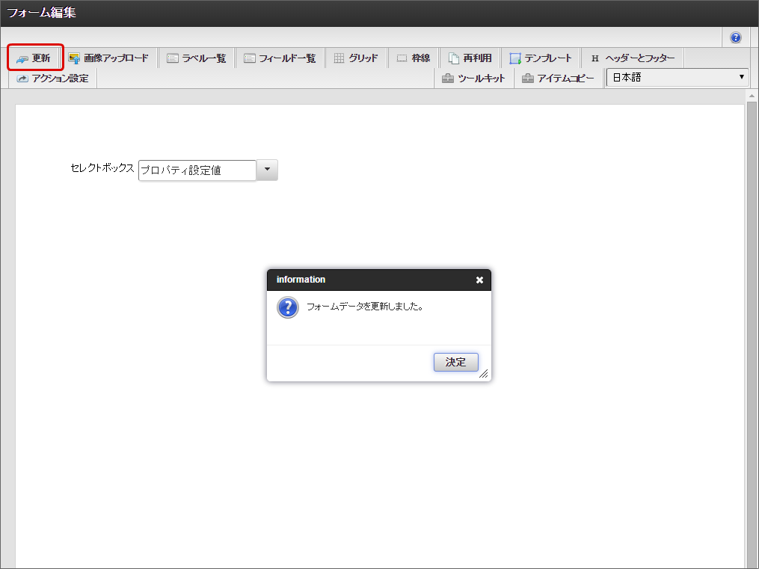This screenshot has width=759, height=569.
Task: Click the セレクトボックス label text
Action: pos(102,168)
